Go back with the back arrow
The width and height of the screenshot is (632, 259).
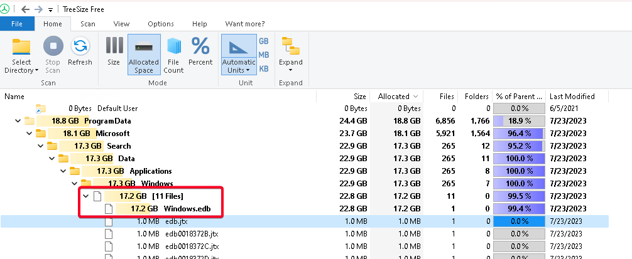25,9
